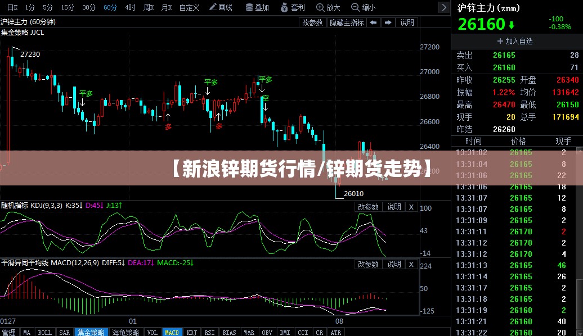Select the MACD indicator tab
Viewport: 583px width, 336px height.
172,332
